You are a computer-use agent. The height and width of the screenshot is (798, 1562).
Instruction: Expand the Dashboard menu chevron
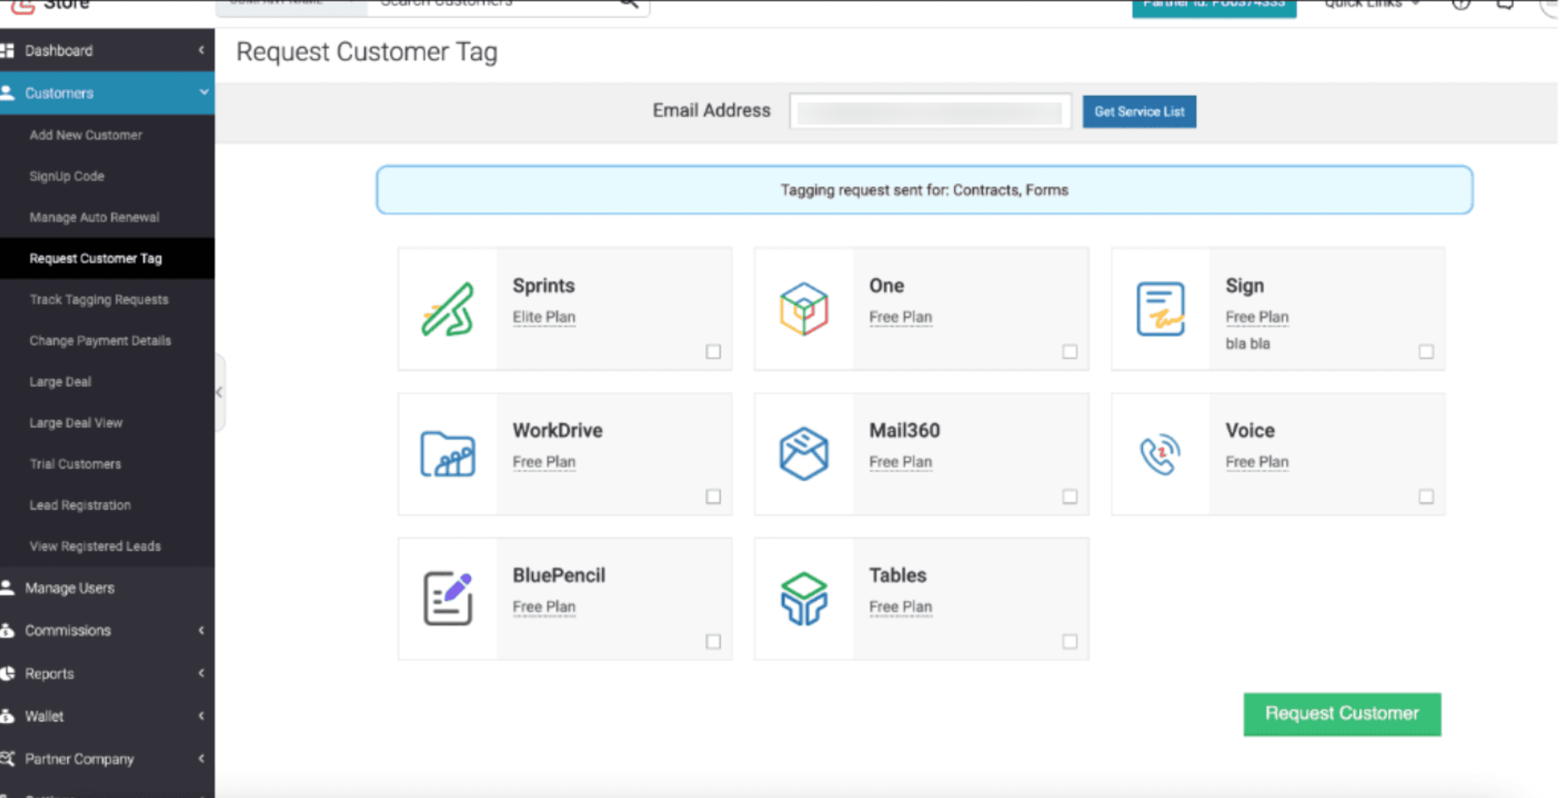click(x=202, y=50)
